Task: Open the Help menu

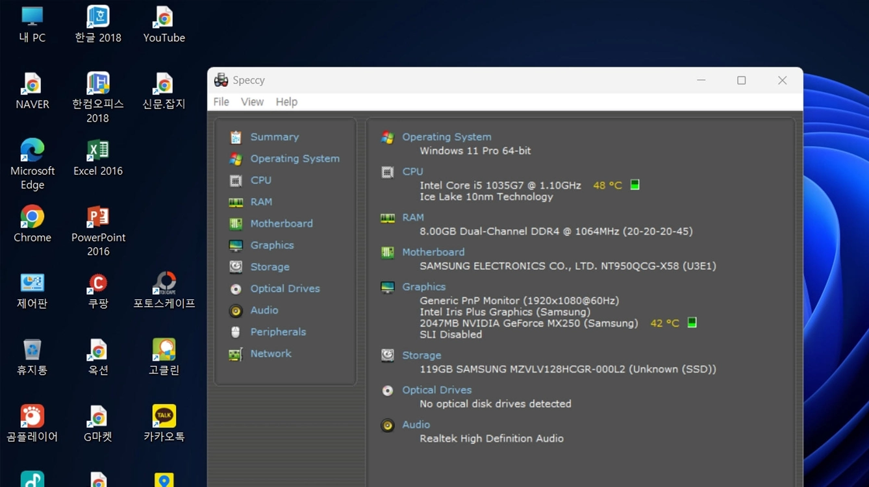Action: point(286,102)
